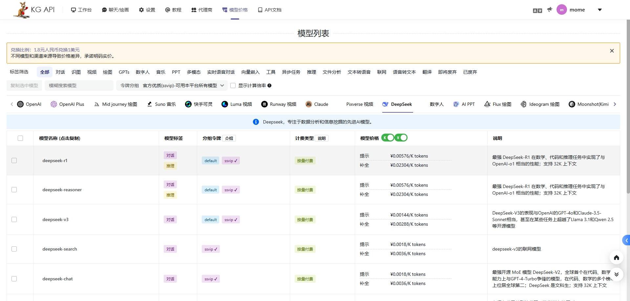Viewport: 630px width, 301px height.
Task: Select the Runway 视频 tab
Action: [279, 104]
